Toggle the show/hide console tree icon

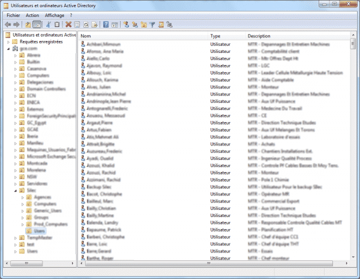click(37, 25)
